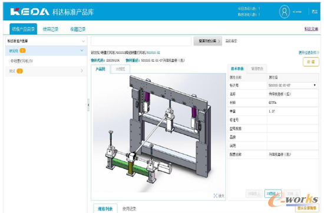Open the 标准产品目录 tab

[x=24, y=29]
